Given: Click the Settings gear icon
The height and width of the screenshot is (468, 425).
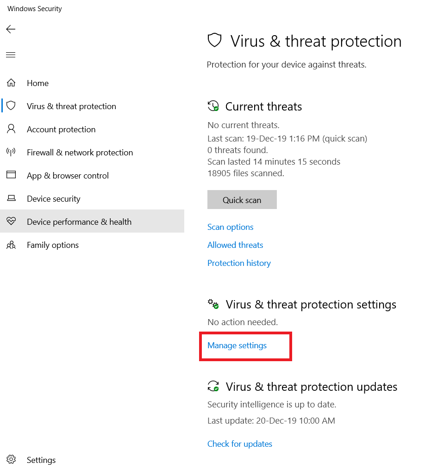Looking at the screenshot, I should click(x=11, y=459).
